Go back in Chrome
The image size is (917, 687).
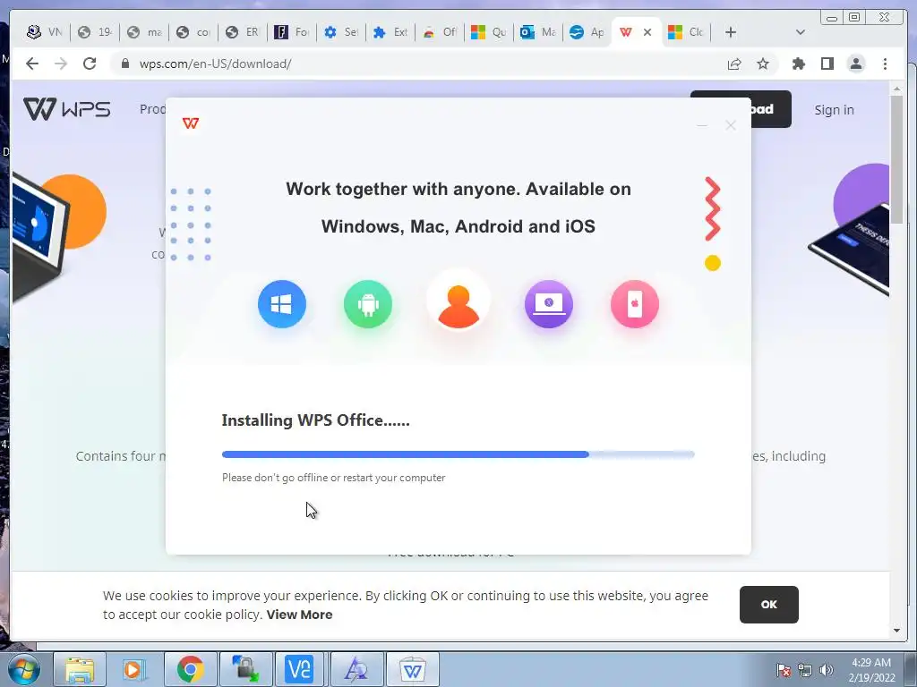32,64
